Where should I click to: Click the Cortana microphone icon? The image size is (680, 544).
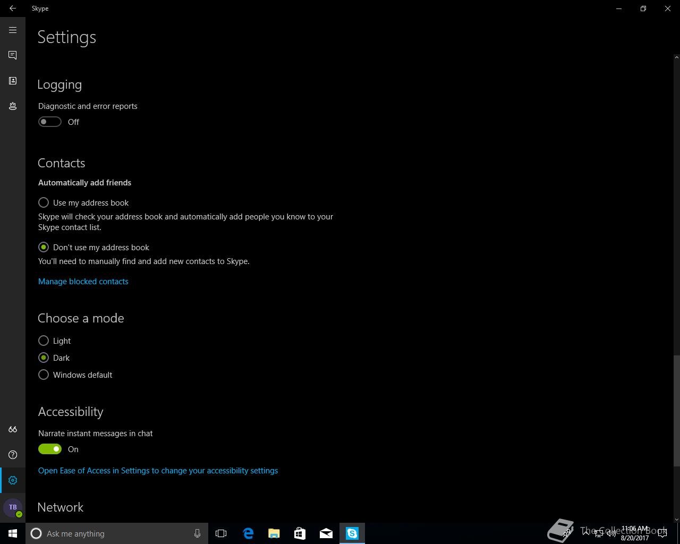197,533
